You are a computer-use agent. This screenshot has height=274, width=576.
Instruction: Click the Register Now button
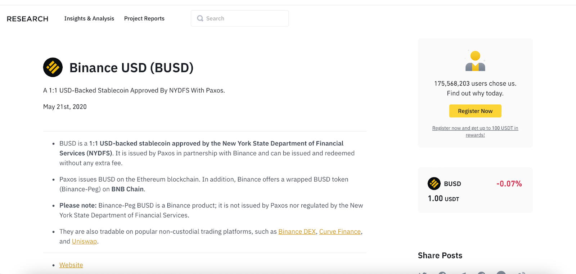[475, 111]
